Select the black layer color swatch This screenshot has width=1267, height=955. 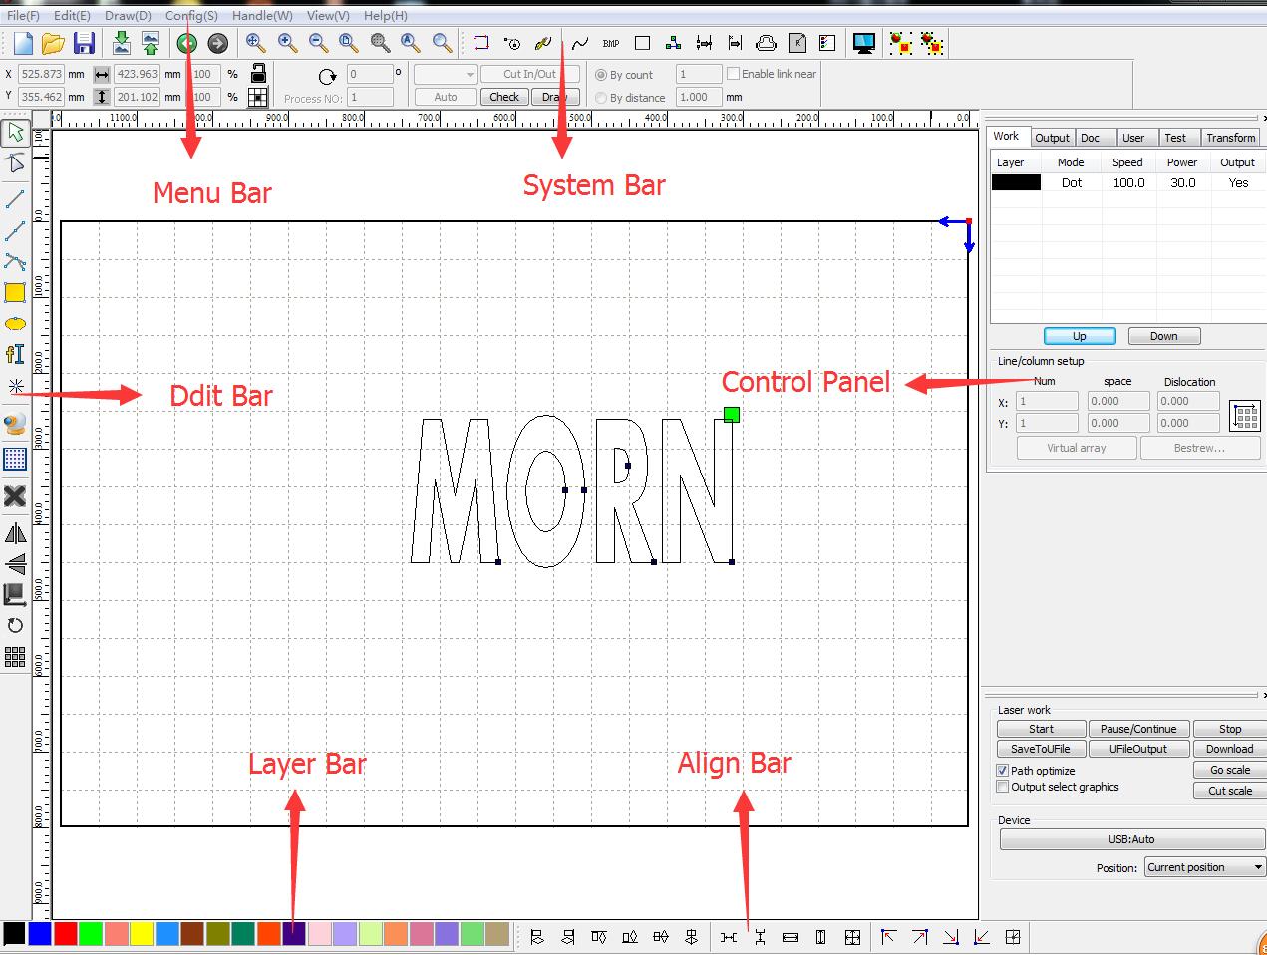point(14,934)
